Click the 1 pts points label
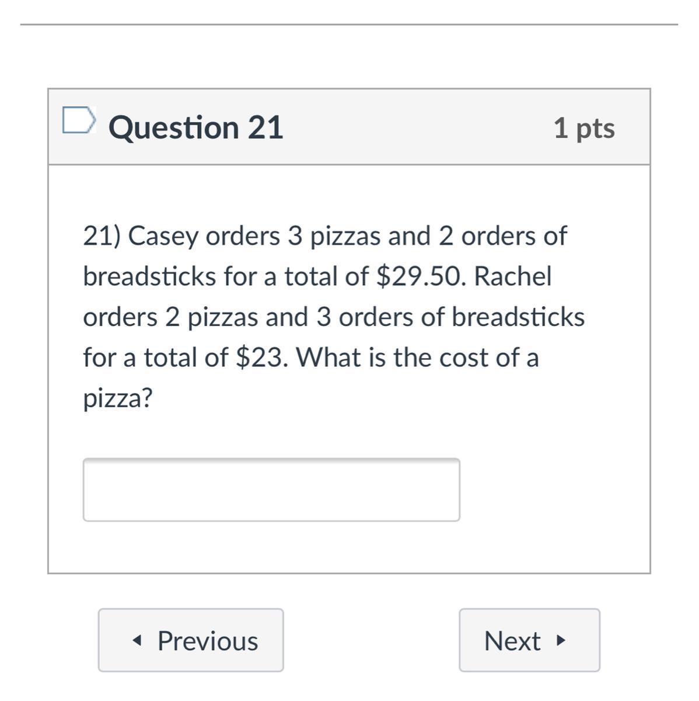This screenshot has width=699, height=701. pyautogui.click(x=584, y=128)
